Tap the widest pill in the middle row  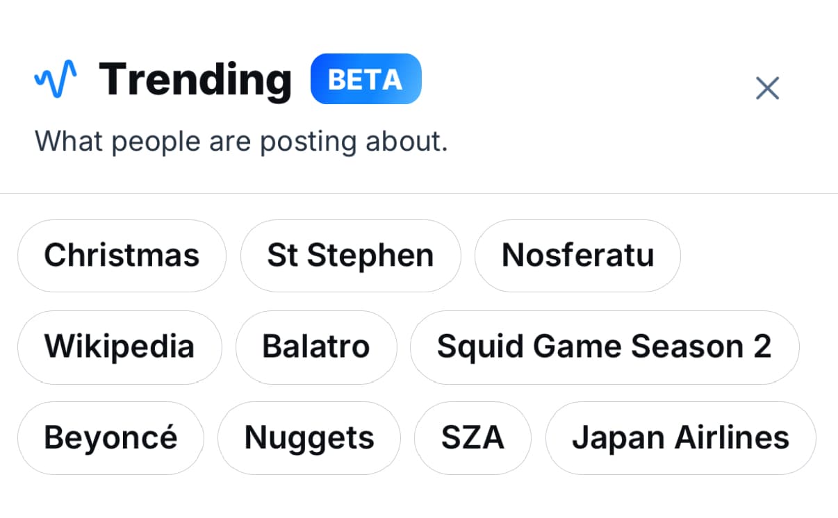pyautogui.click(x=604, y=346)
